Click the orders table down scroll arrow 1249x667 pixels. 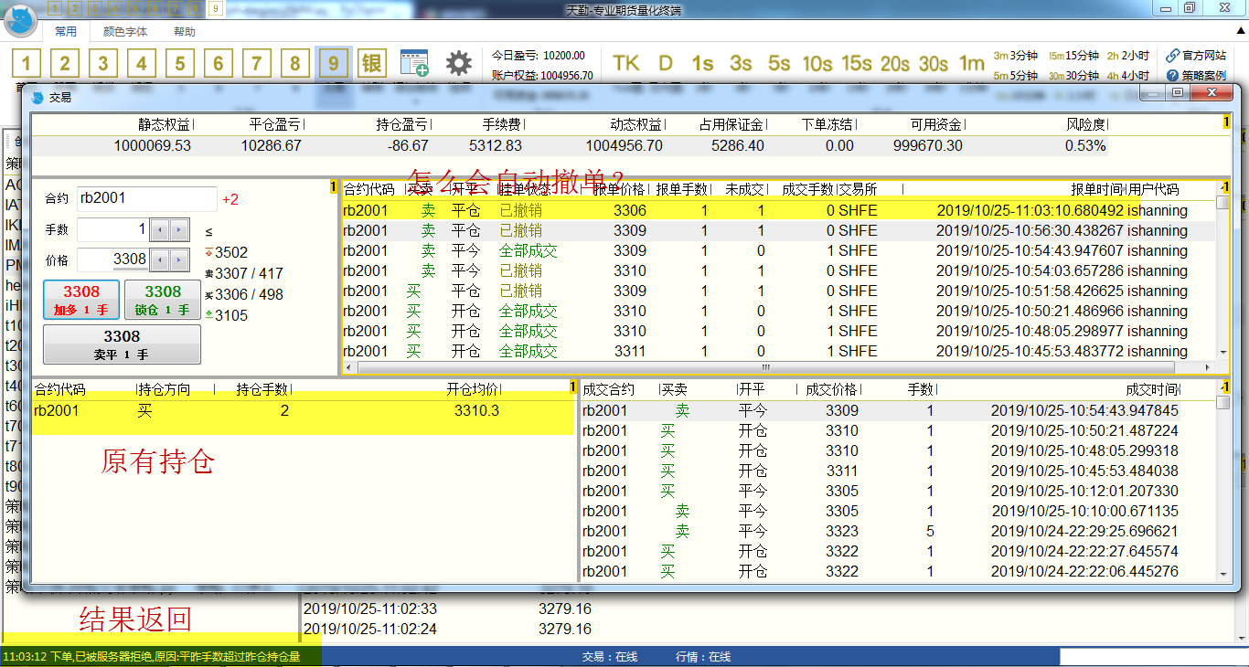coord(1223,353)
